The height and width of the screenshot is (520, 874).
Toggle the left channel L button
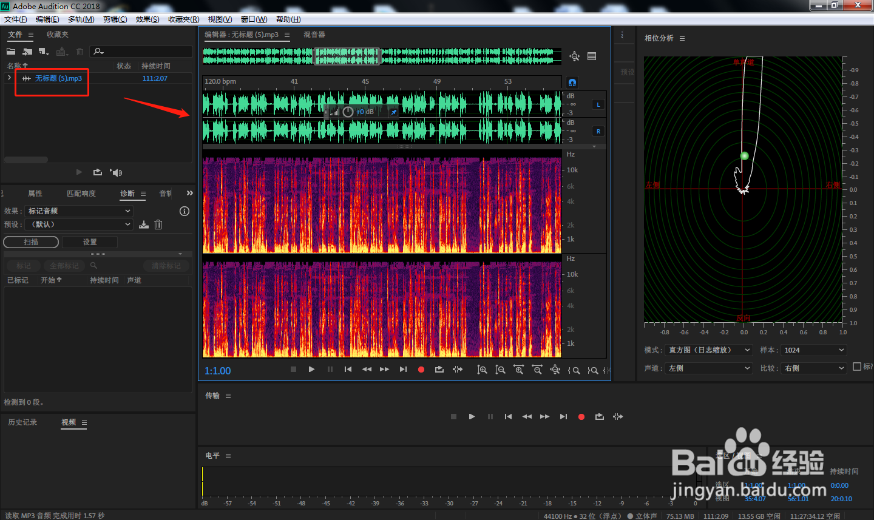pos(598,104)
